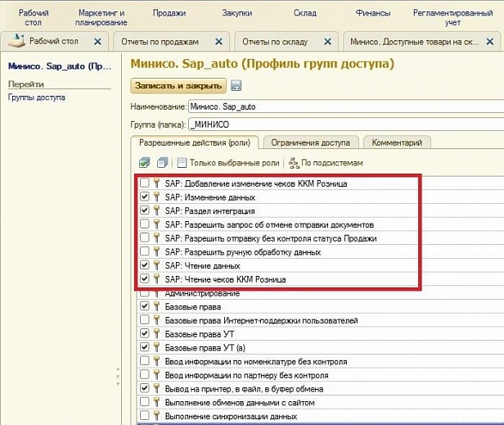
Task: Click key icon of Базовые права Интернет-поддержки row
Action: tap(156, 320)
